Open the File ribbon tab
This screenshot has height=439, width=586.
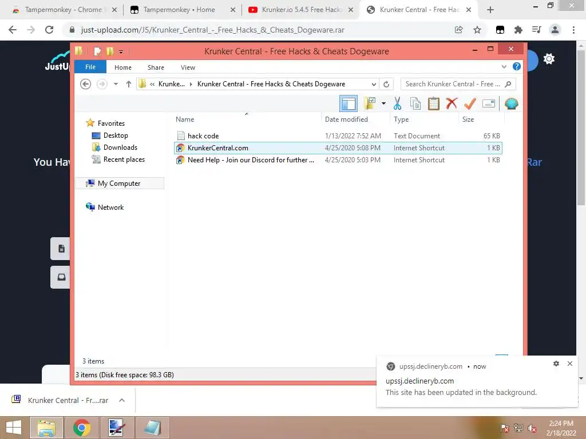(x=90, y=67)
